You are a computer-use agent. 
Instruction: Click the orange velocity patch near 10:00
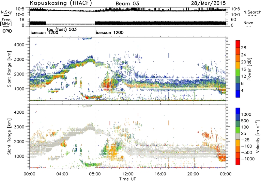pos(112,151)
